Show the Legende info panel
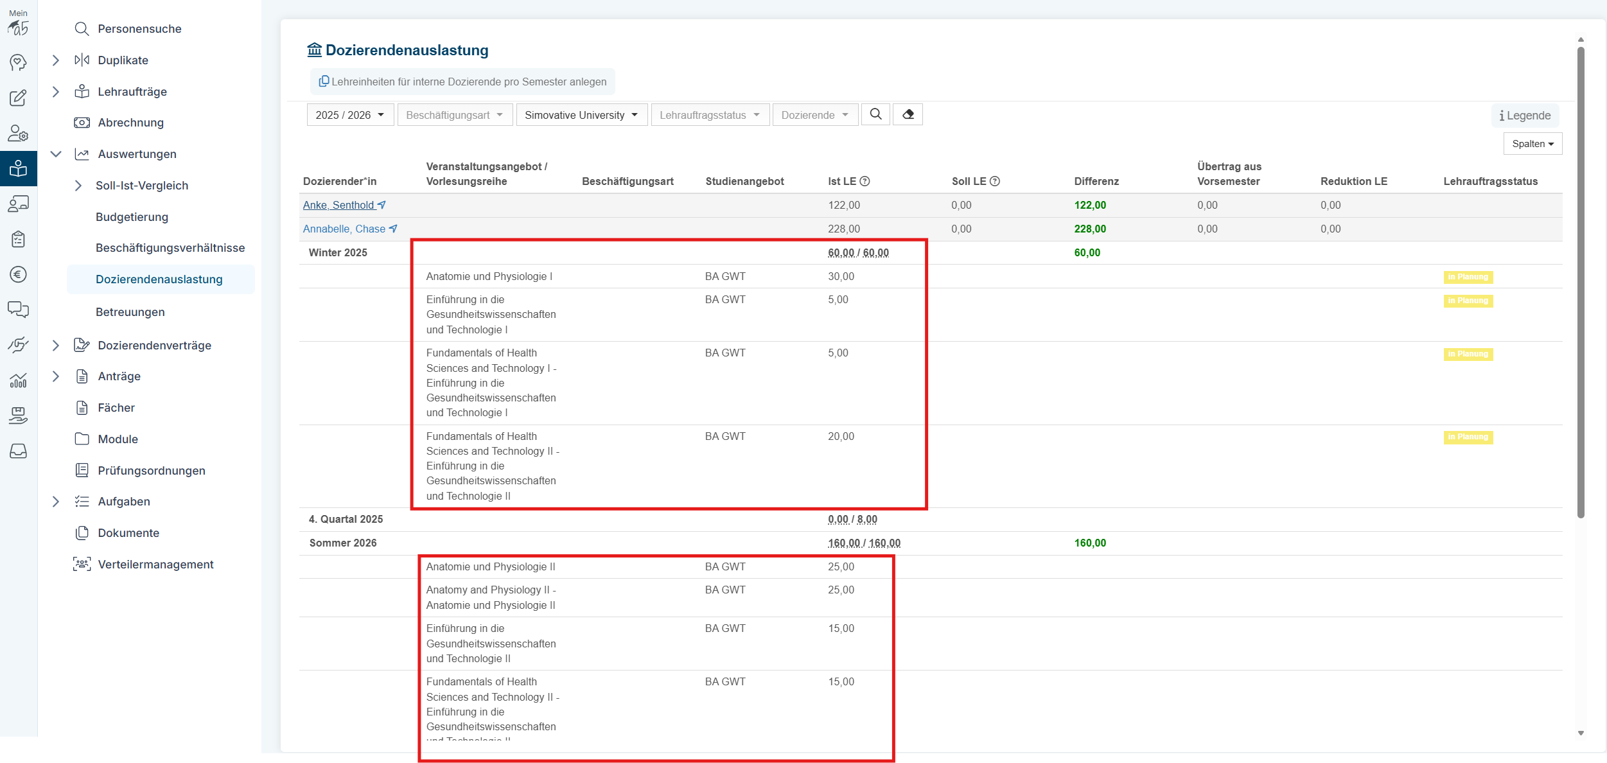The width and height of the screenshot is (1607, 763). 1524,116
